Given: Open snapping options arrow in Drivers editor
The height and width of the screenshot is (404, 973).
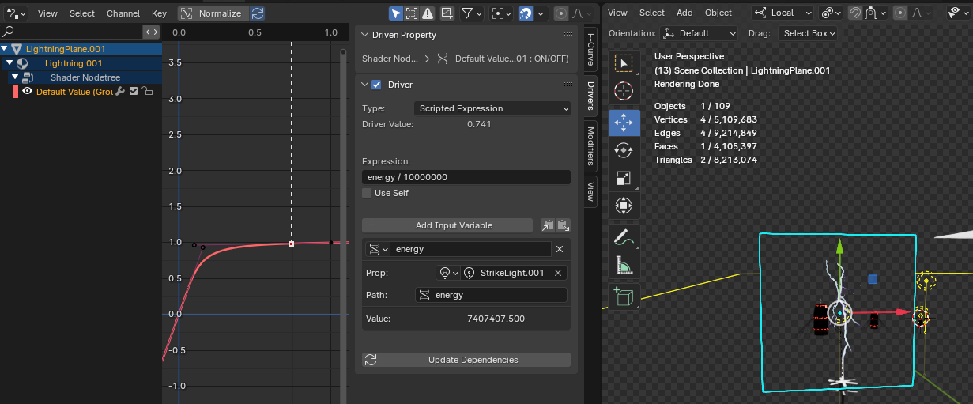Looking at the screenshot, I should 541,13.
